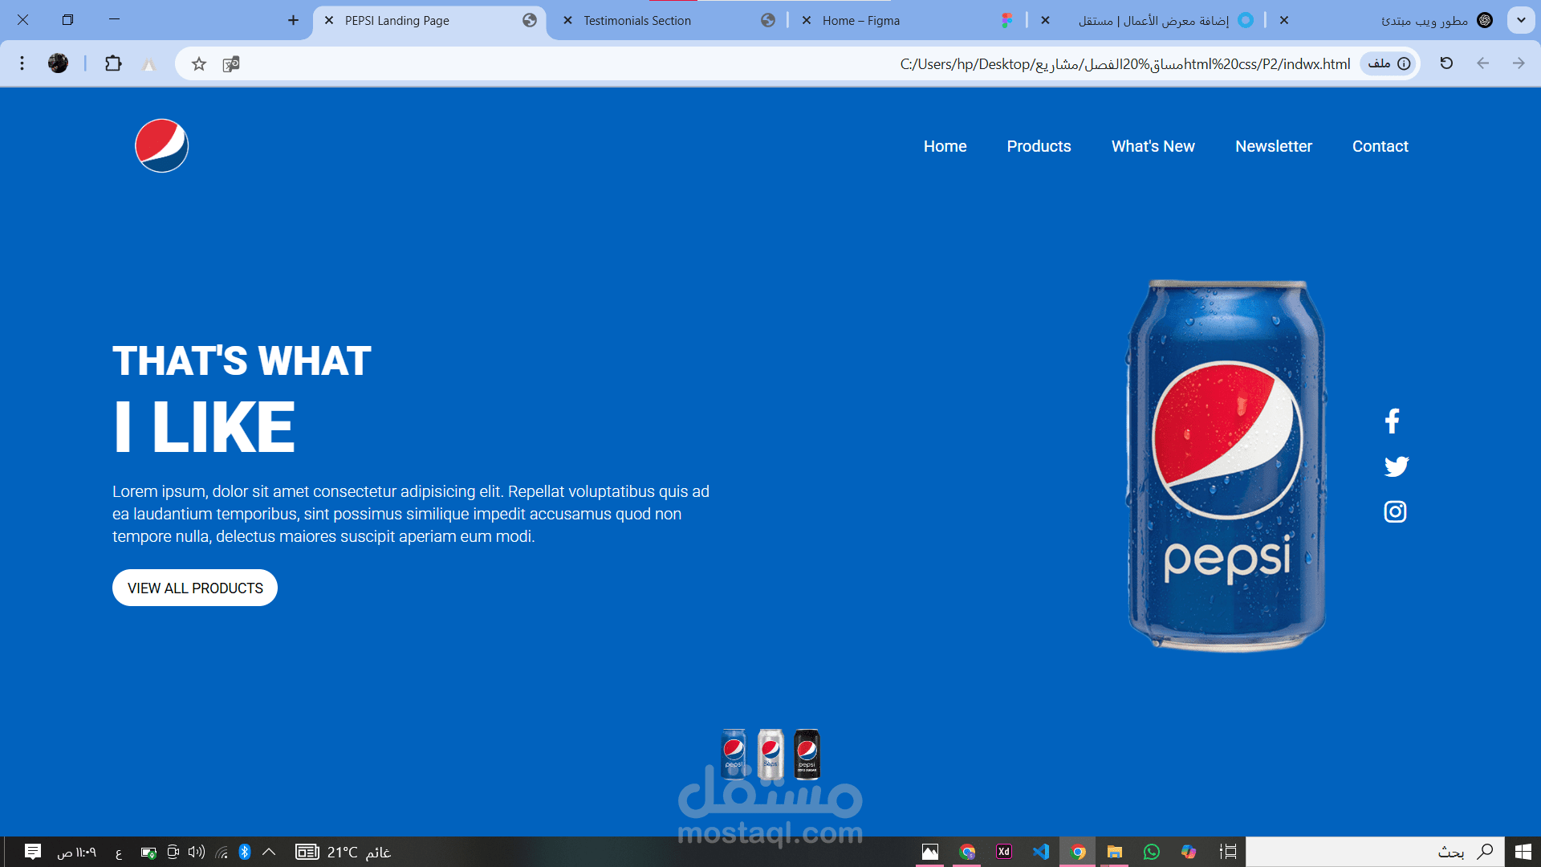1541x867 pixels.
Task: Reload the page with the refresh icon
Action: pos(1446,63)
